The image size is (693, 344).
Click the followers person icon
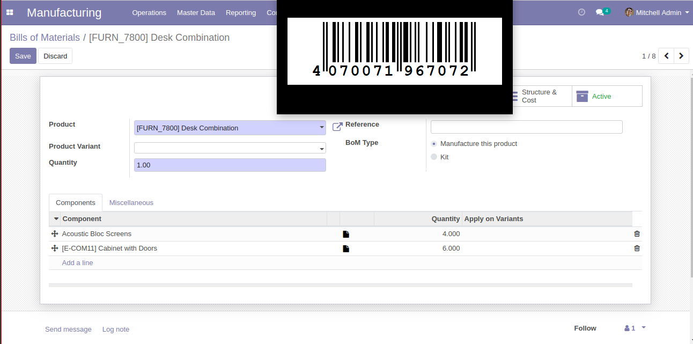click(x=626, y=328)
